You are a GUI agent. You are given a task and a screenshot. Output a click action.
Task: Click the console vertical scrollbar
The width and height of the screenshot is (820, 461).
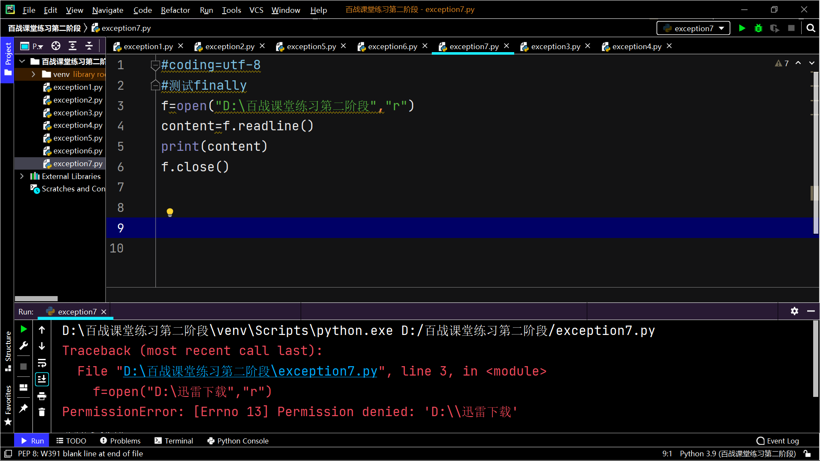(815, 359)
